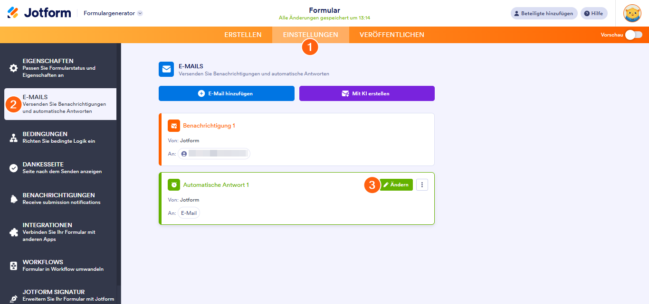Edit Automatische Antwort 1 via Ändern
This screenshot has height=304, width=649.
[396, 185]
